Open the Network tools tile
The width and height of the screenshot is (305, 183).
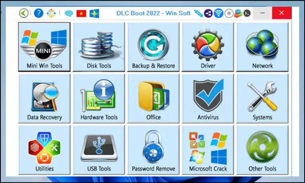pyautogui.click(x=263, y=47)
